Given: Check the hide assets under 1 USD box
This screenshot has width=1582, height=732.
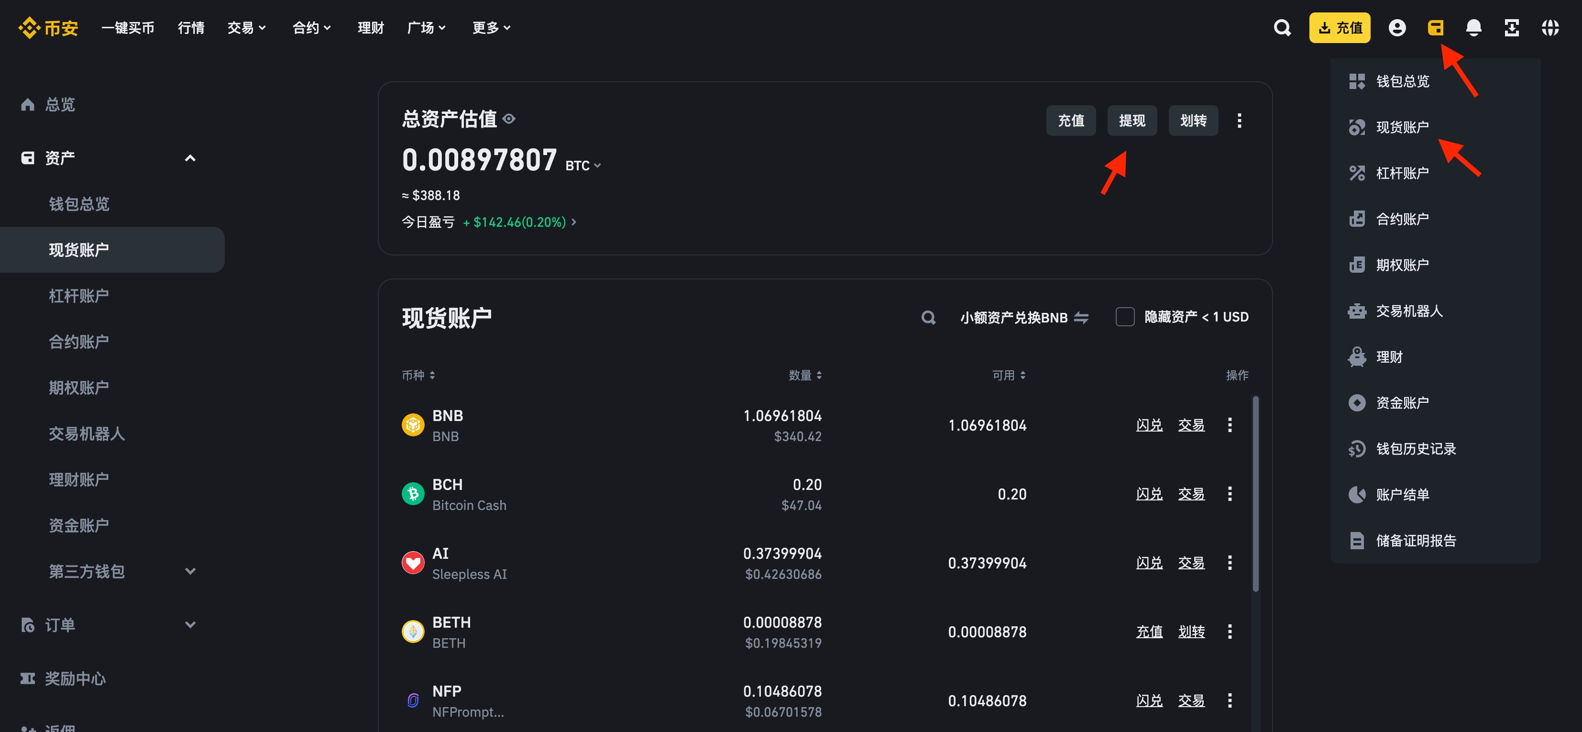Looking at the screenshot, I should [1124, 317].
